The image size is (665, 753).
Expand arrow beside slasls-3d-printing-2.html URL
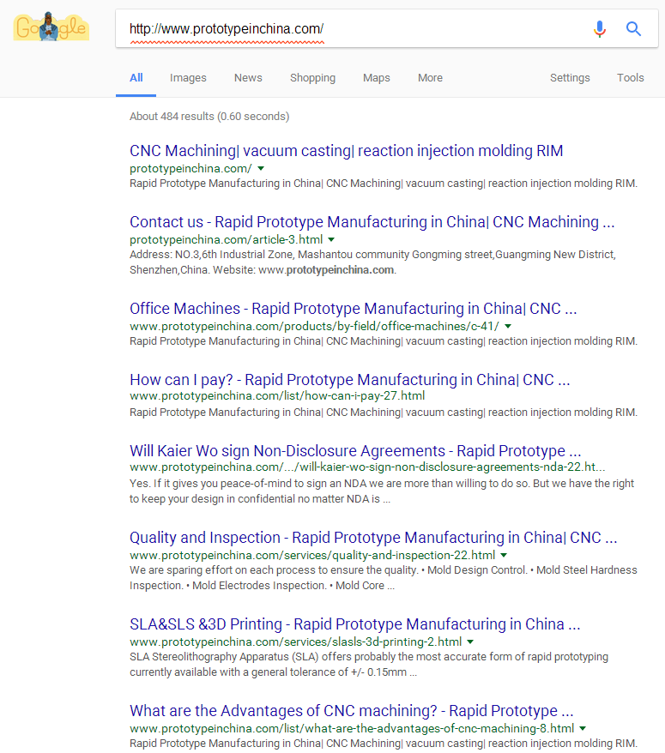470,642
